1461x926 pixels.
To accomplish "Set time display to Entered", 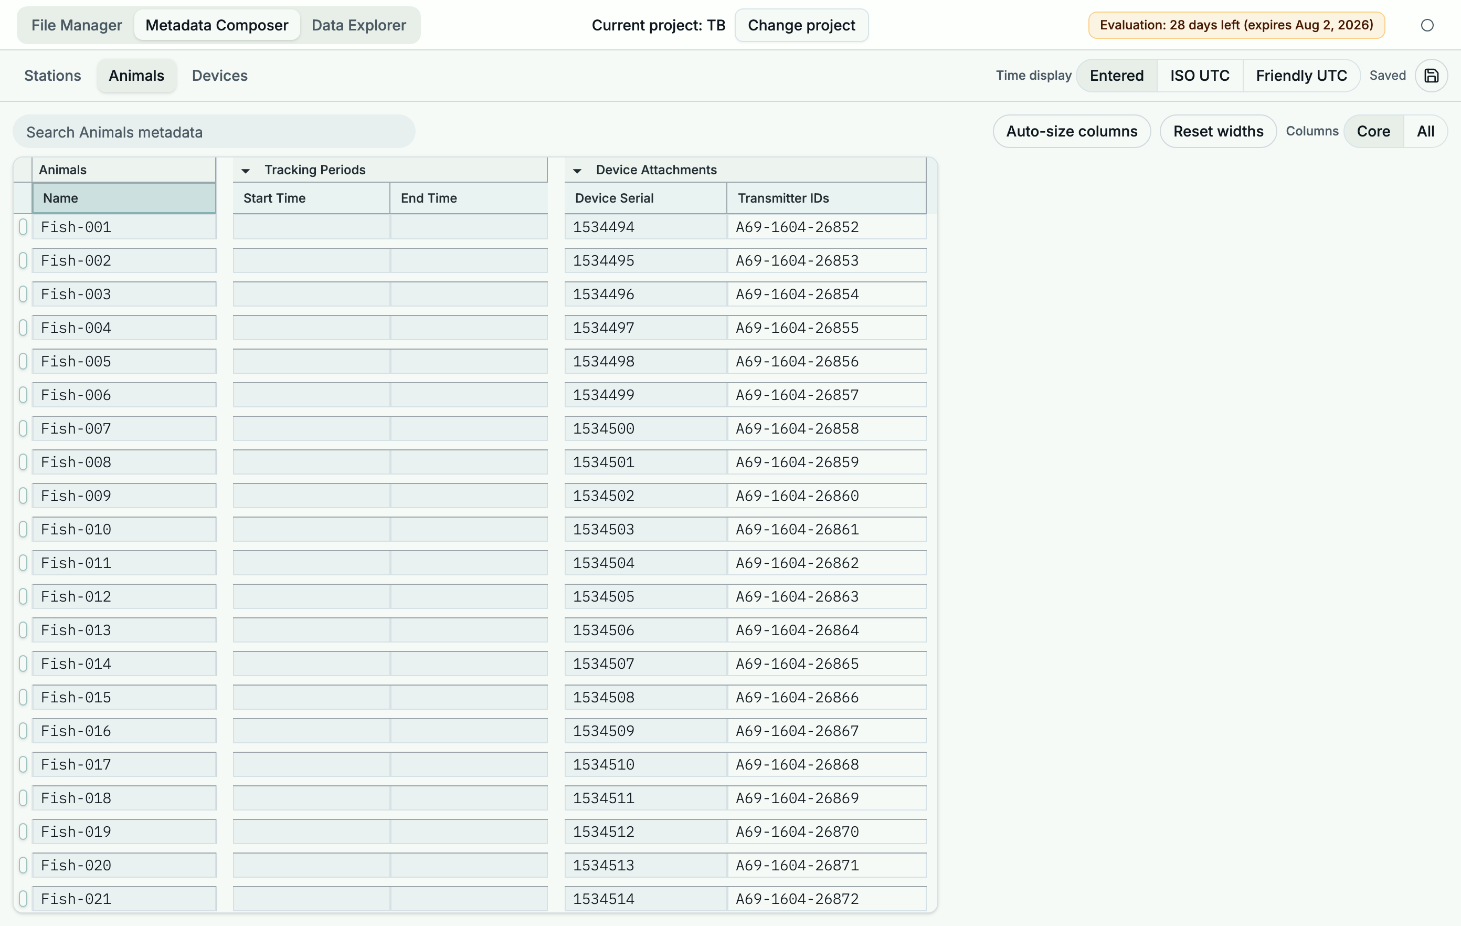I will (1116, 75).
